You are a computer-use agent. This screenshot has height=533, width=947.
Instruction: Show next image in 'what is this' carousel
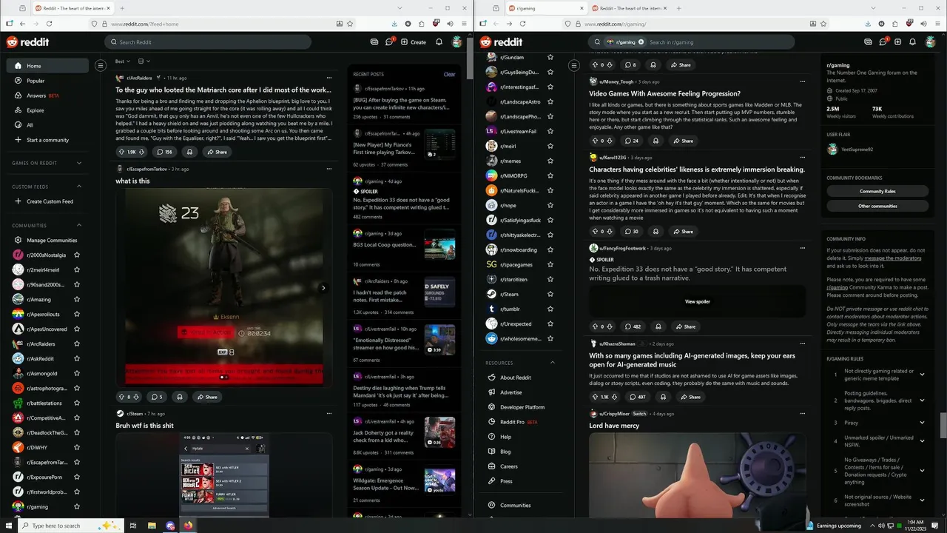point(323,288)
